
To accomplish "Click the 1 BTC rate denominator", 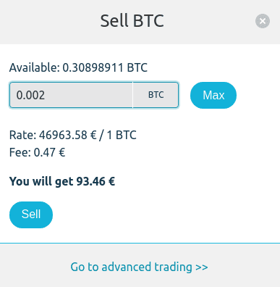I will pyautogui.click(x=122, y=135).
